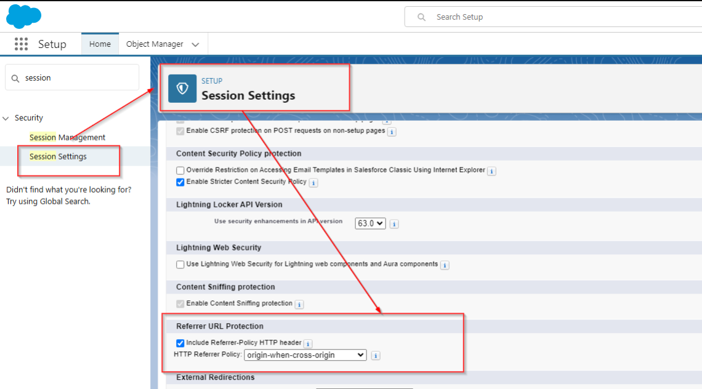This screenshot has height=389, width=702.
Task: Click info icon beside Enable Stricter Content Security Policy
Action: click(313, 183)
